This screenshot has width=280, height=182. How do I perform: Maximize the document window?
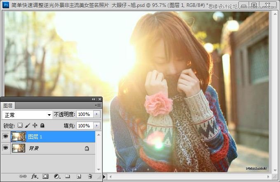(x=254, y=5)
